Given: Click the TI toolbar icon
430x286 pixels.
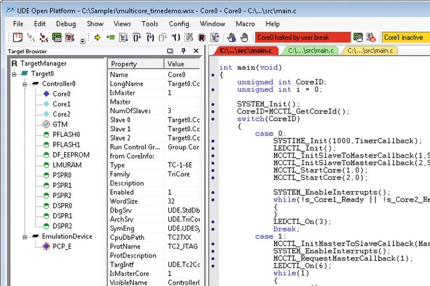Looking at the screenshot, I should pos(18,37).
